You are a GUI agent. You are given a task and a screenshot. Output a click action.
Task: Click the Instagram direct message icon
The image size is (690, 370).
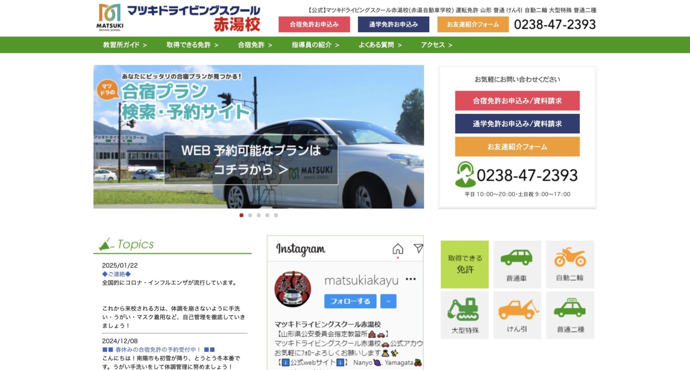[418, 248]
